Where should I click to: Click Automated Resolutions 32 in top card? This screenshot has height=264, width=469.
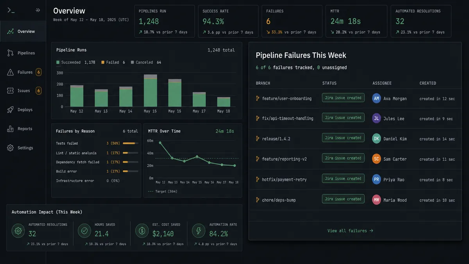pyautogui.click(x=400, y=22)
